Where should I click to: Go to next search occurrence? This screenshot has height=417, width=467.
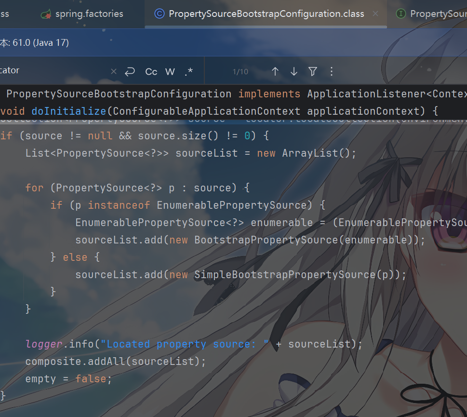coord(294,71)
